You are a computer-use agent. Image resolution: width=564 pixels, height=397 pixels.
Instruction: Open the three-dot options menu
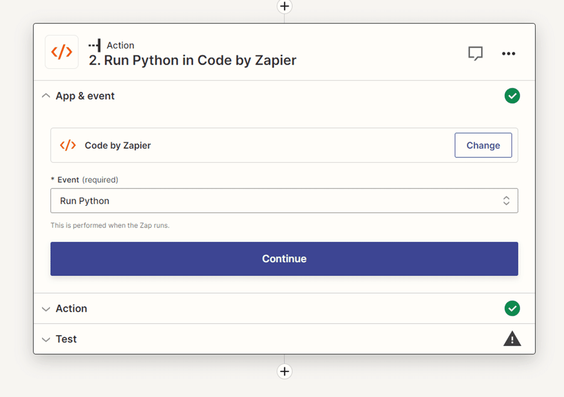[x=509, y=53]
